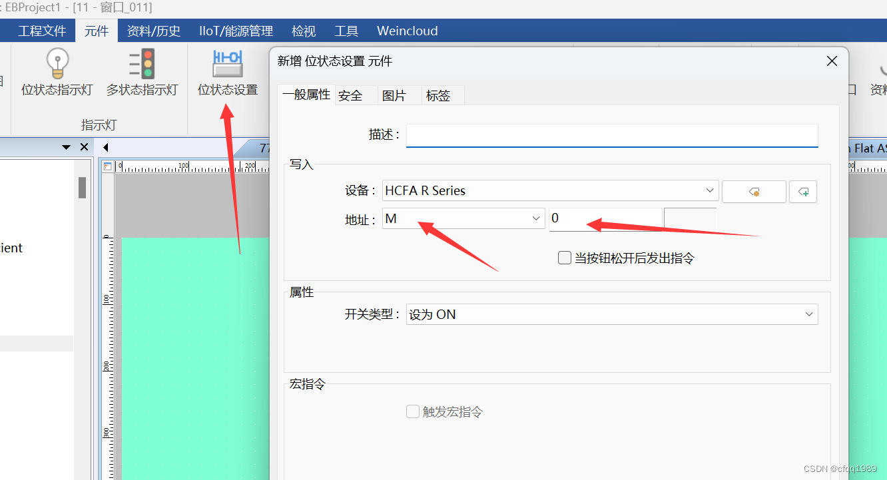Open the 检视 ribbon tab
The image size is (887, 480).
[304, 31]
